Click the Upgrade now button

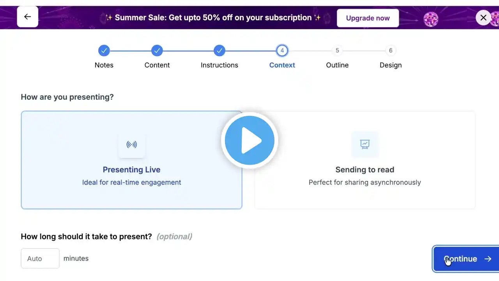368,18
